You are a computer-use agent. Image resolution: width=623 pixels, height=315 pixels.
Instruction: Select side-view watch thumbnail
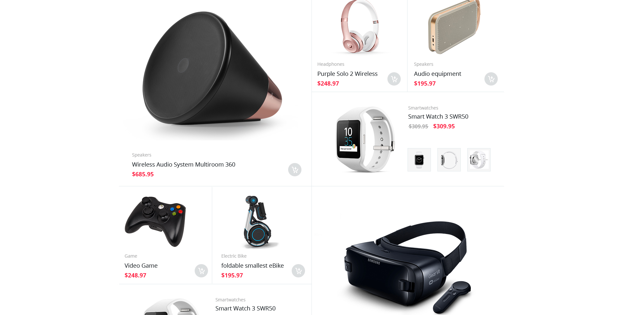(x=449, y=160)
